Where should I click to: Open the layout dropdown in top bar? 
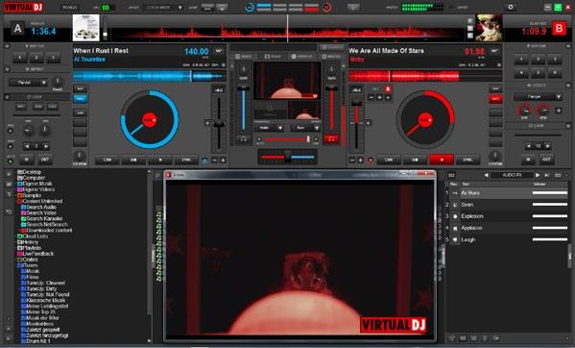(162, 8)
